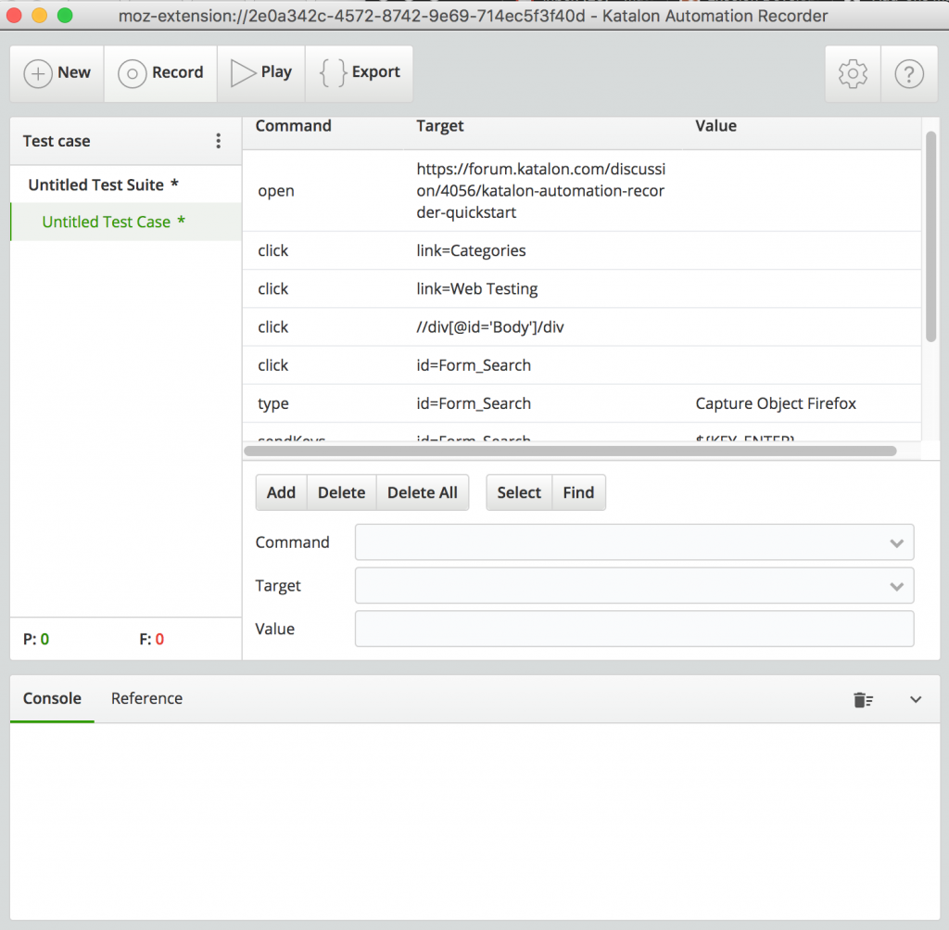Create a new test with New button

(x=57, y=73)
